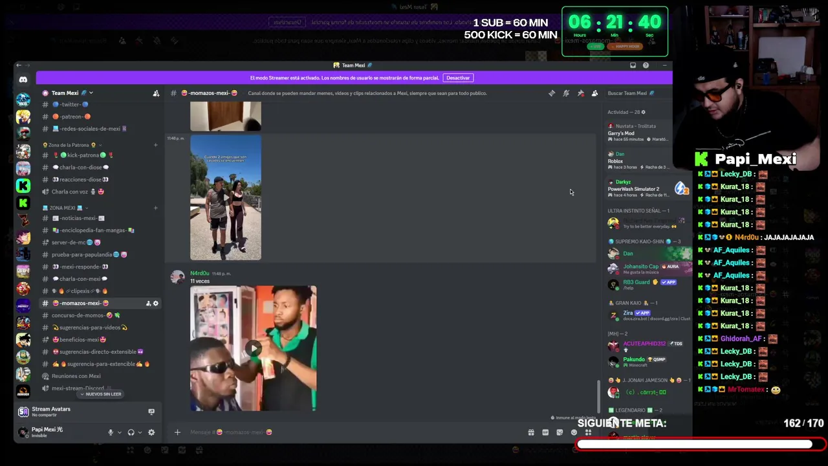
Task: Open the emoji picker in message bar
Action: (x=574, y=432)
